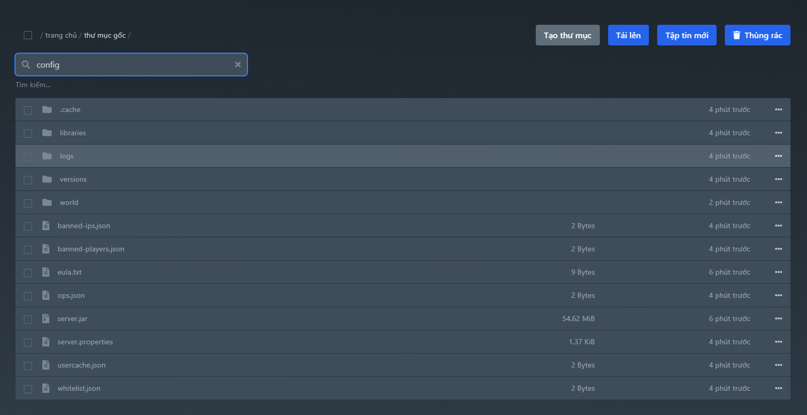Toggle the select-all checkbox in breadcrumb bar
The width and height of the screenshot is (807, 415).
tap(28, 35)
